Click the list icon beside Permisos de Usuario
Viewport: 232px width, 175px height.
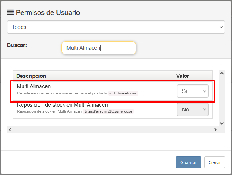pos(10,12)
